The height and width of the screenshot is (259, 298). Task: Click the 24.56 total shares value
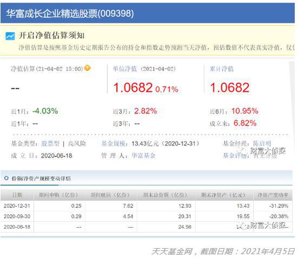(185, 227)
